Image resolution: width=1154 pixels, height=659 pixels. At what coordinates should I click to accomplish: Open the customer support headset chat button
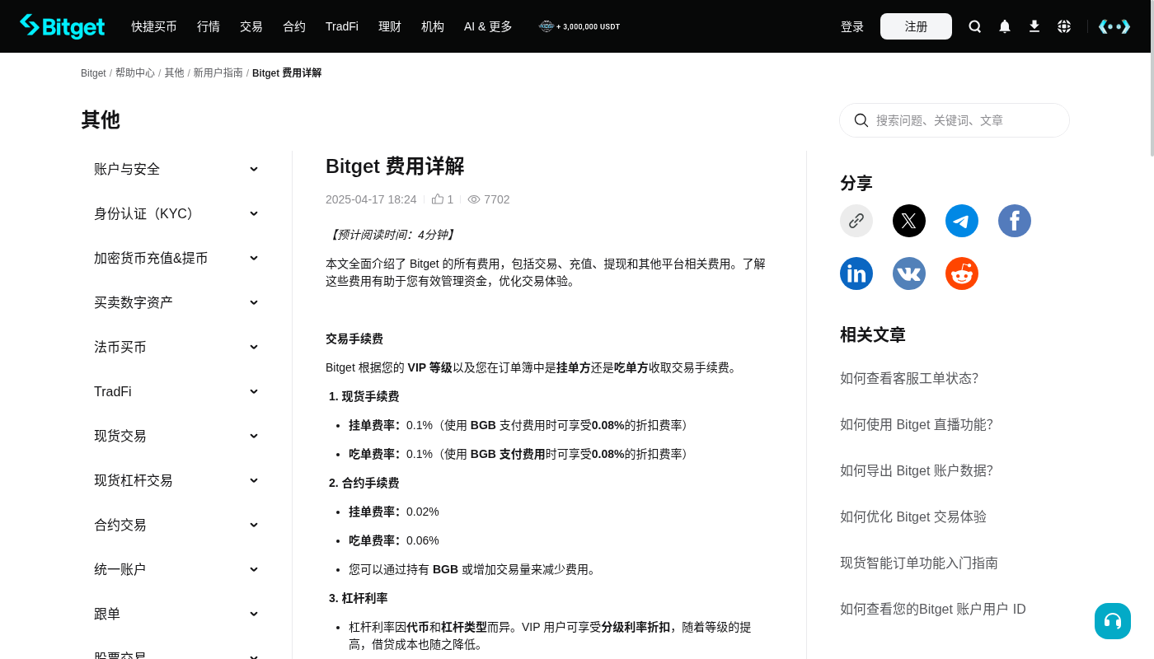pos(1113,621)
